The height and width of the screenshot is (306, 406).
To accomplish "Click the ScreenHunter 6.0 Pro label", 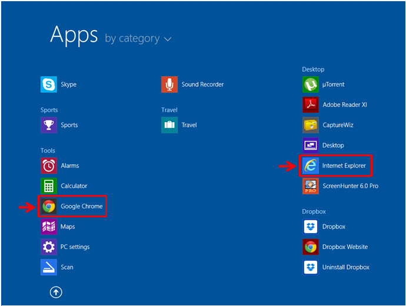I will tap(351, 186).
